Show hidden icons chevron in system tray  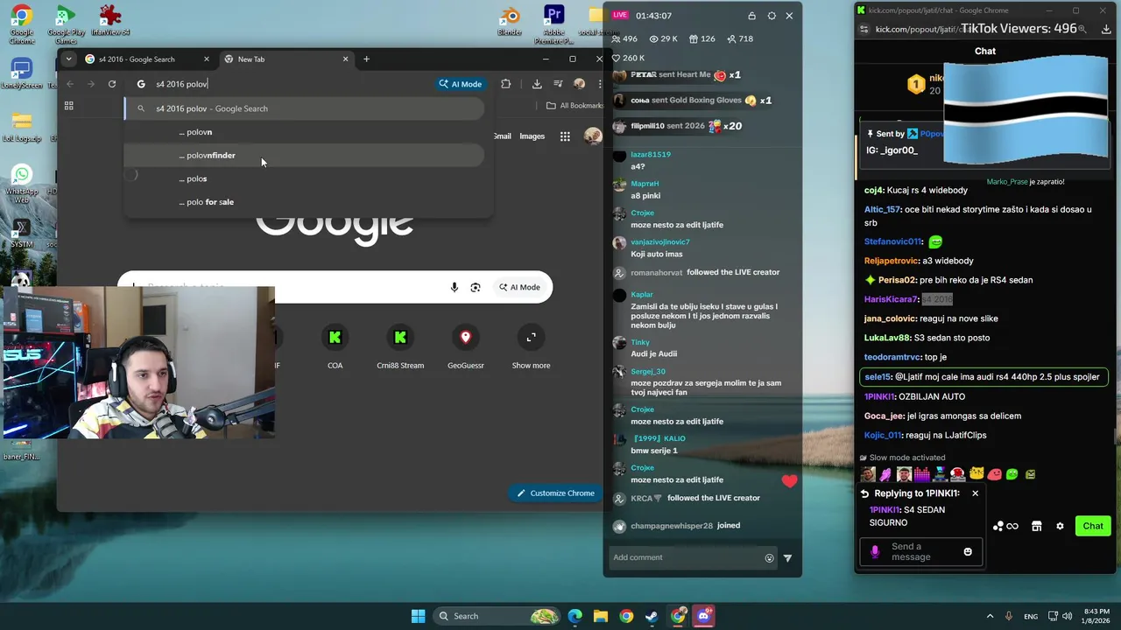coord(990,616)
